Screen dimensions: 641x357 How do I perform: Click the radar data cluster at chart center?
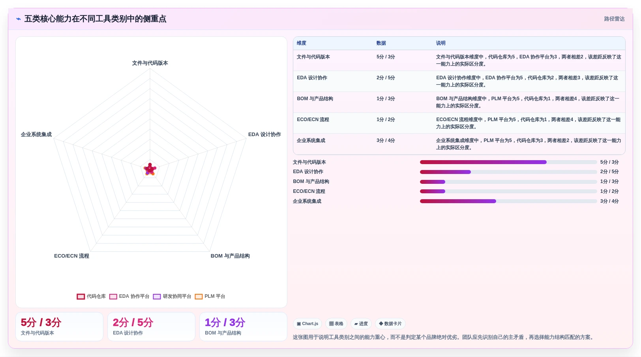click(x=150, y=169)
